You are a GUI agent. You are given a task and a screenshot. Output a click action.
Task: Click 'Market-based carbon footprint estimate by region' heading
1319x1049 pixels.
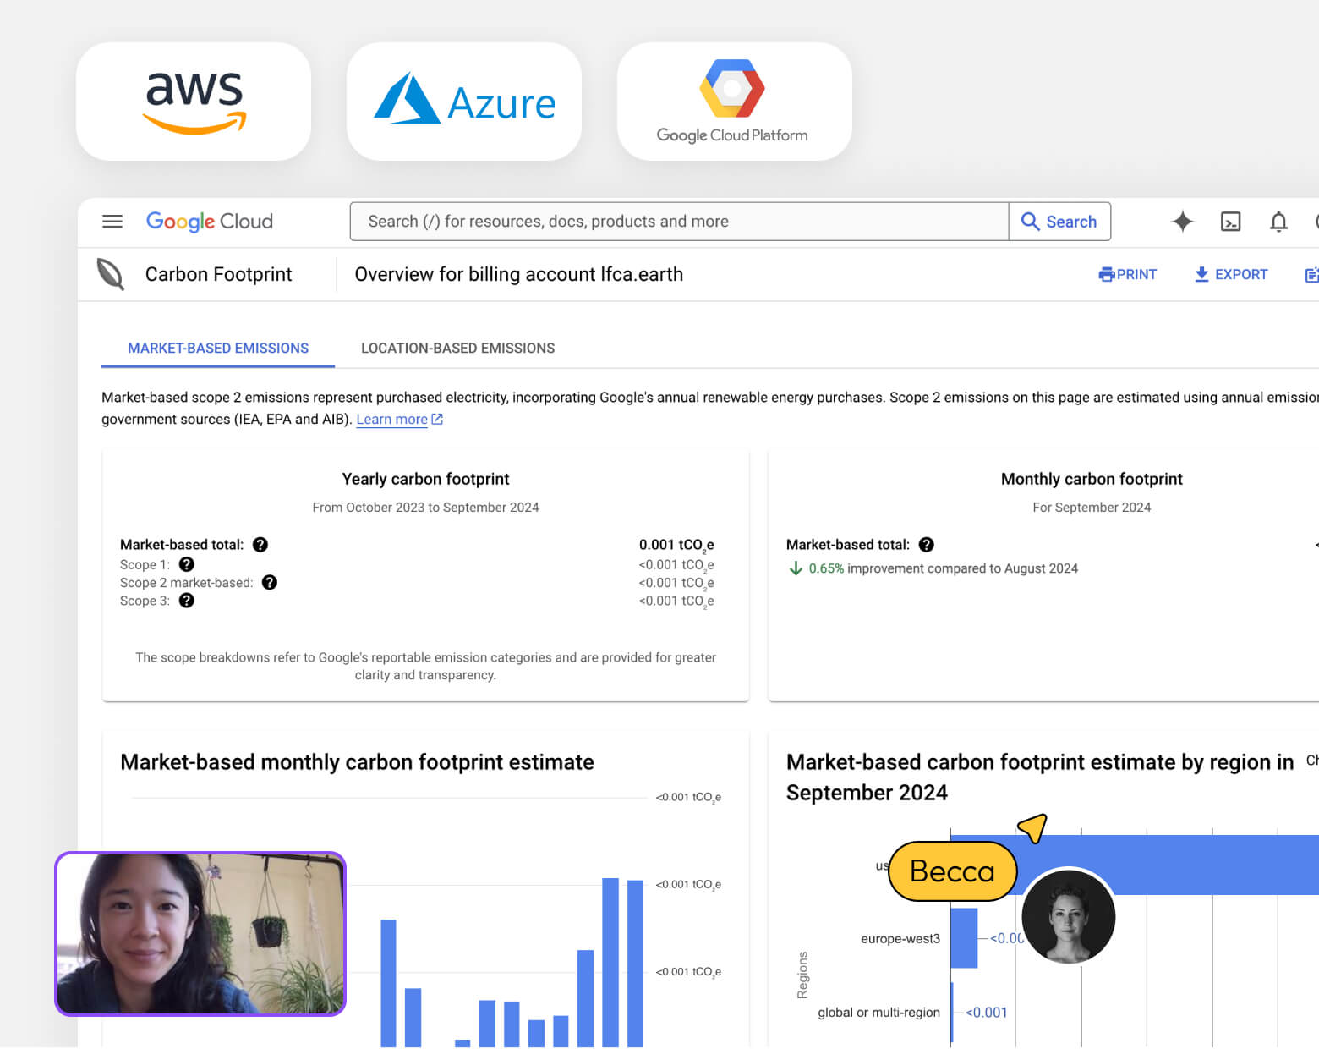tap(1040, 777)
